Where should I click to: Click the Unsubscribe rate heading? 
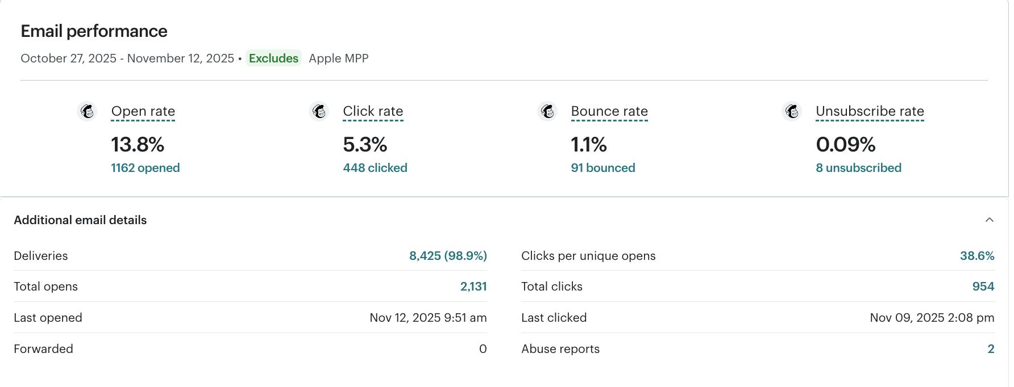(x=870, y=111)
